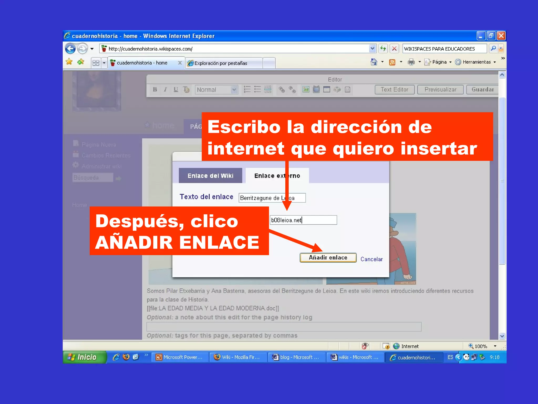Expand the address bar history dropdown
Screen dimensions: 538x404
pyautogui.click(x=372, y=49)
